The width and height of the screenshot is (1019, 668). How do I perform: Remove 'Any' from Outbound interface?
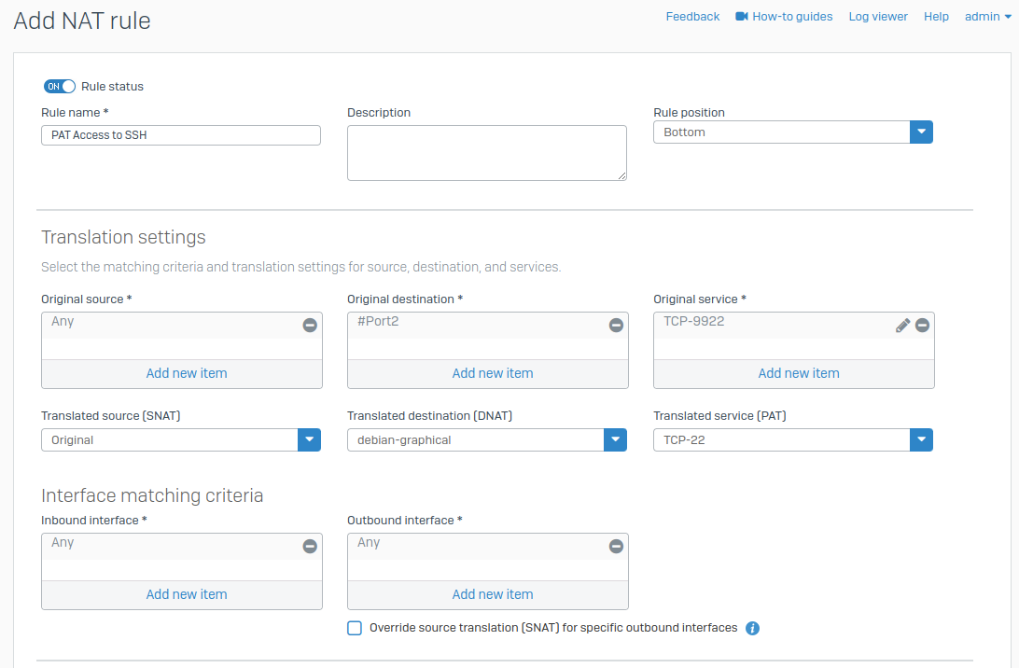pyautogui.click(x=616, y=547)
